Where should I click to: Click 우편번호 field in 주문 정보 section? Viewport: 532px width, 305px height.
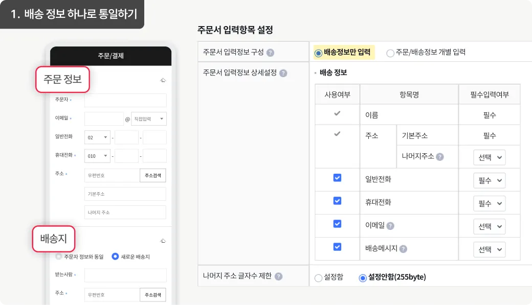click(x=112, y=176)
